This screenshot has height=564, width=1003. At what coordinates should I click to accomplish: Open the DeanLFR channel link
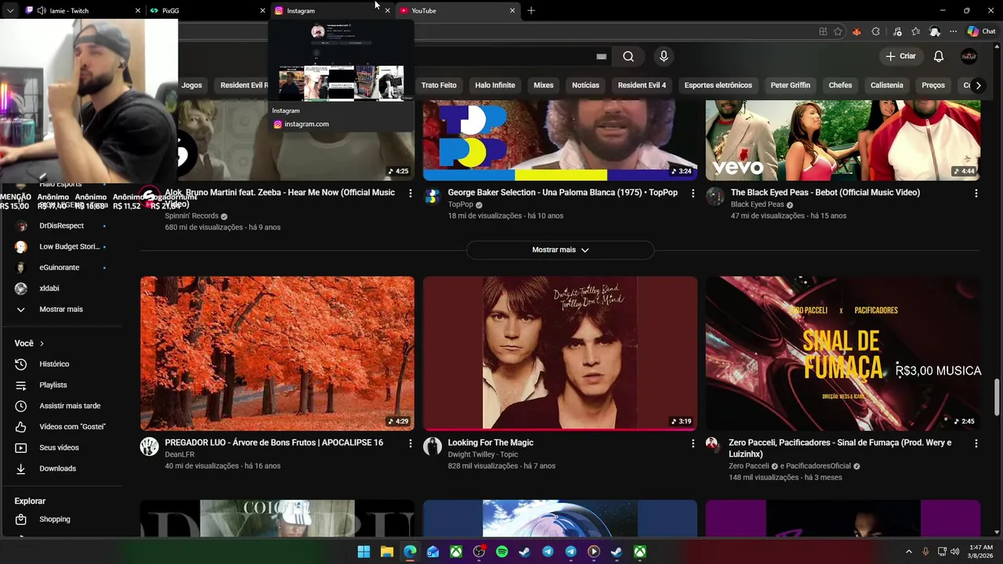tap(179, 454)
